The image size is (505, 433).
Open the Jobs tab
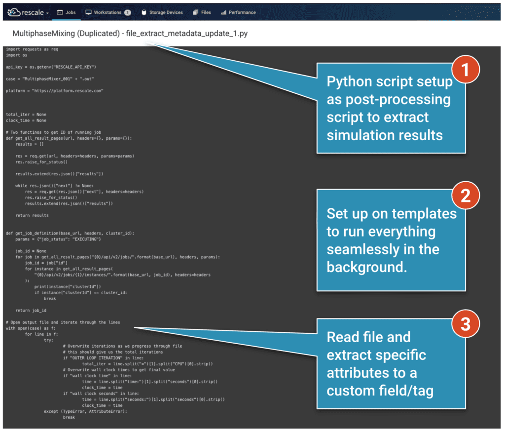tap(67, 12)
